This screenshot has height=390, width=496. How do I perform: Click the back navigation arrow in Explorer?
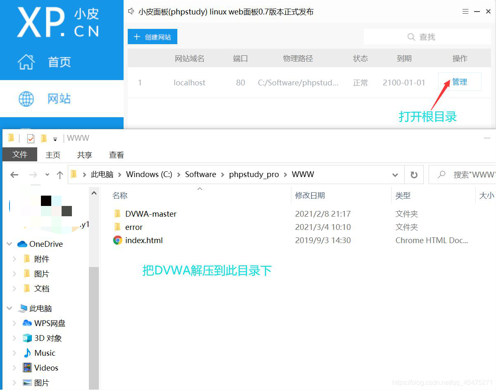14,175
